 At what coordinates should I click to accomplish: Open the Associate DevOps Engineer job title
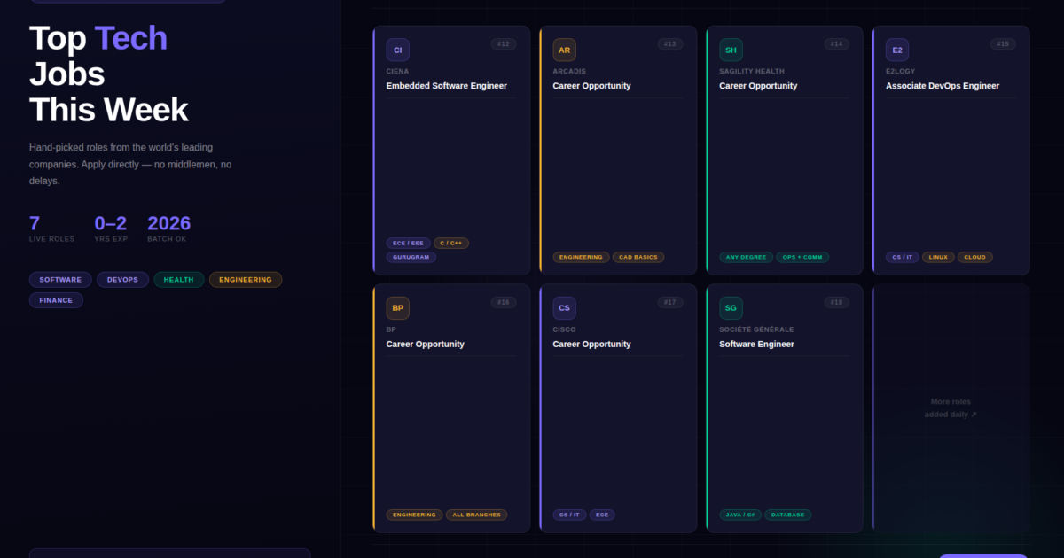(942, 86)
